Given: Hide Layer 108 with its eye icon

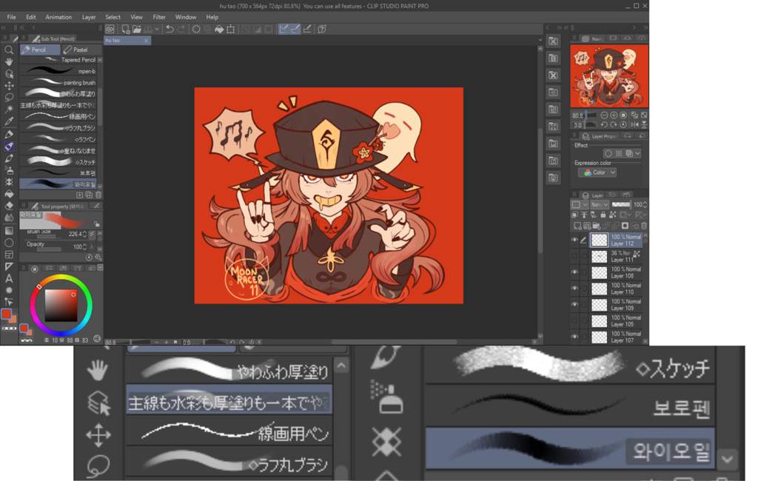Looking at the screenshot, I should click(x=574, y=272).
